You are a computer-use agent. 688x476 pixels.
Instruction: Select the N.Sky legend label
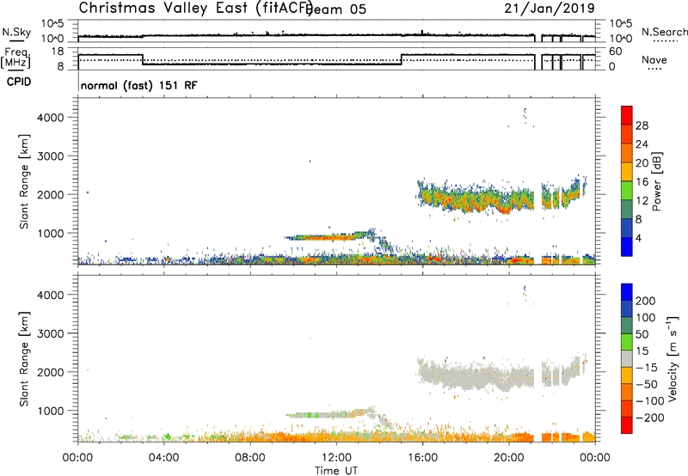pyautogui.click(x=16, y=32)
